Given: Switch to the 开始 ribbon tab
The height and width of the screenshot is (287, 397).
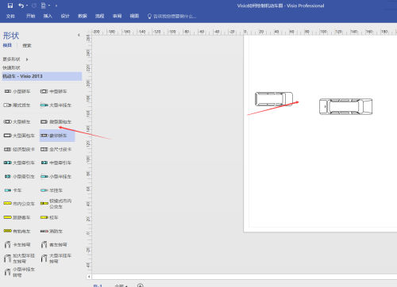Looking at the screenshot, I should [30, 16].
